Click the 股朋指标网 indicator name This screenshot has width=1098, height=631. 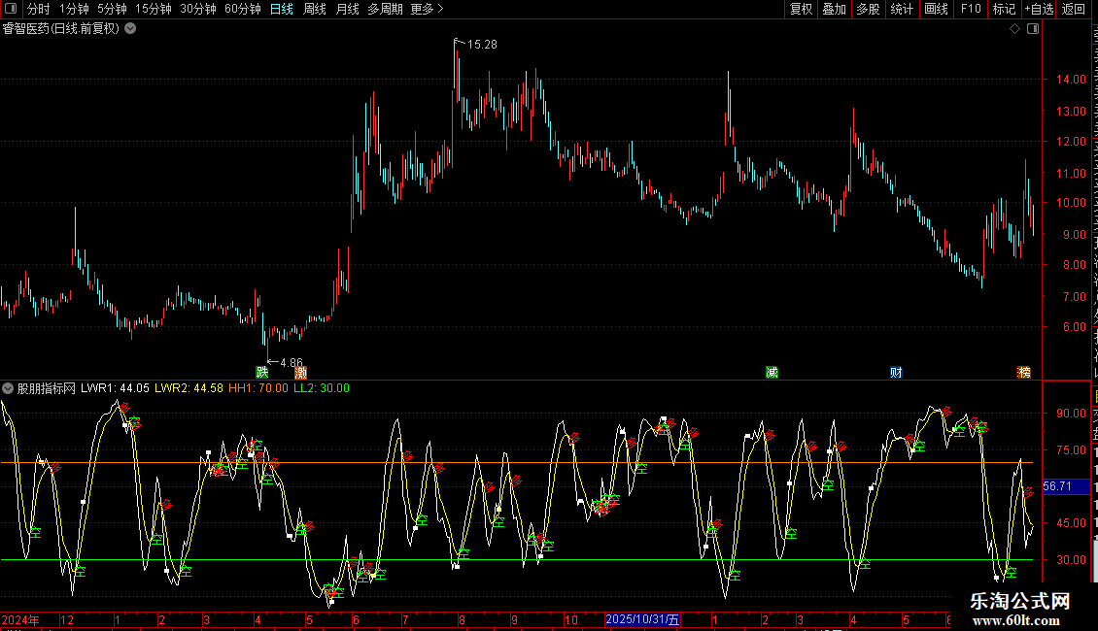[47, 388]
